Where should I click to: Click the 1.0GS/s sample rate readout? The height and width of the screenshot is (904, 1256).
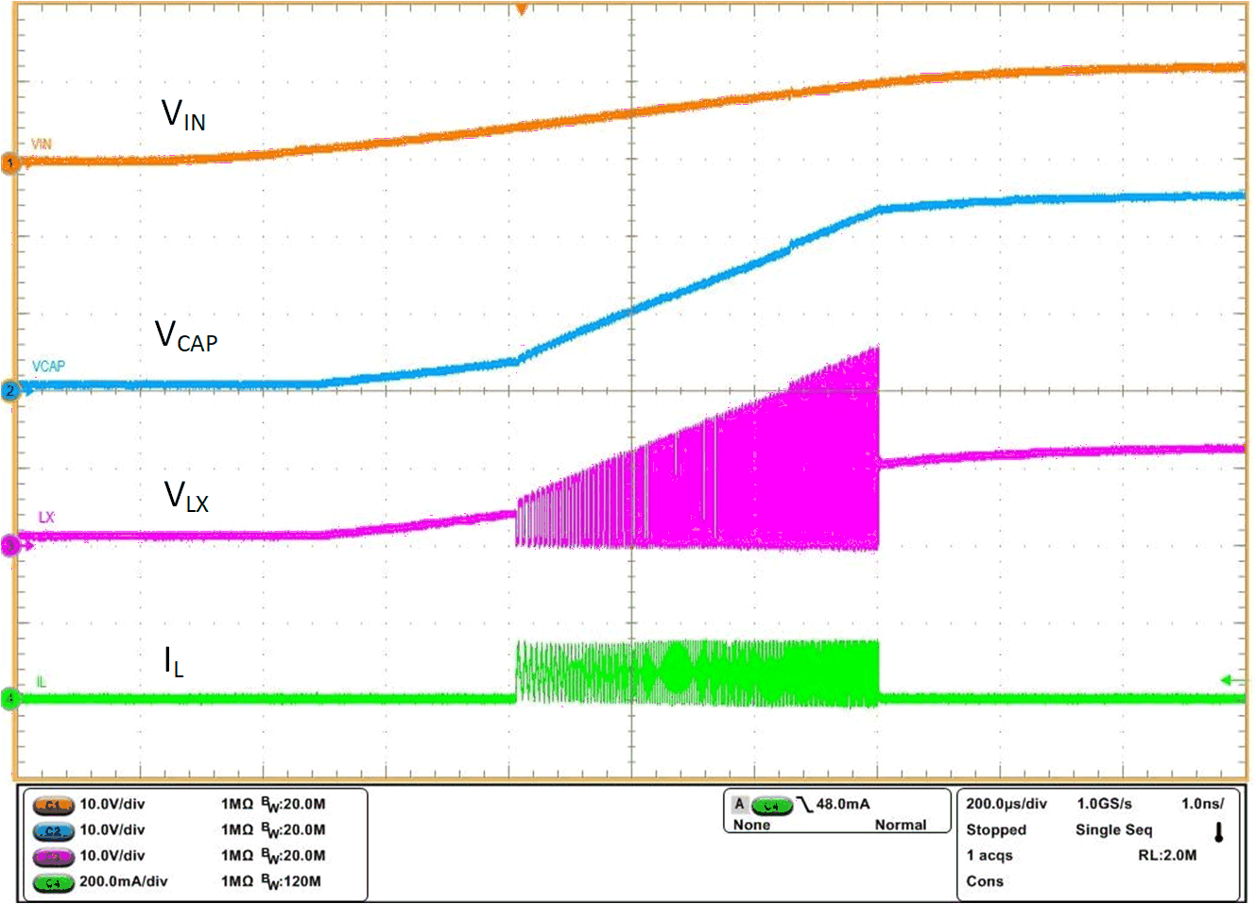click(x=1104, y=804)
